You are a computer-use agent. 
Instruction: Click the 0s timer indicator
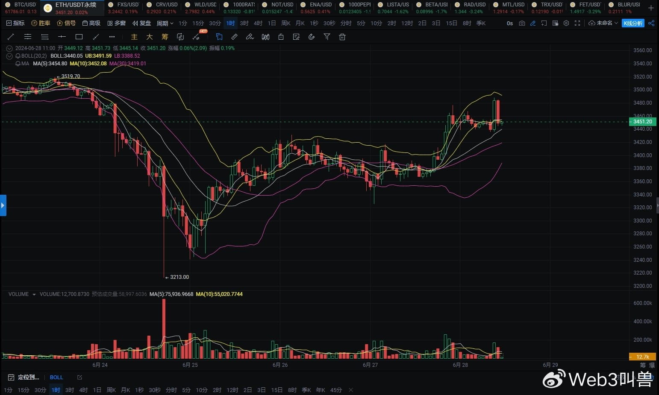(x=510, y=23)
